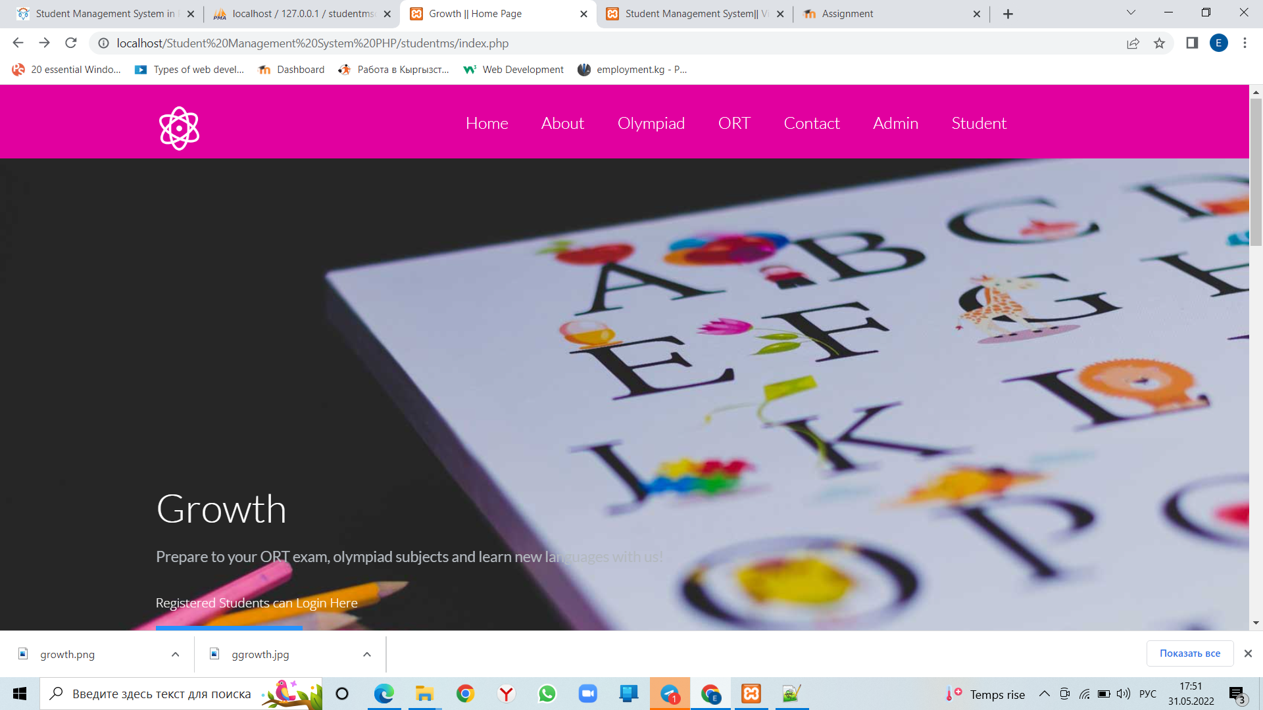Expand options for ggrowth.jpg download
The height and width of the screenshot is (710, 1263).
point(367,654)
